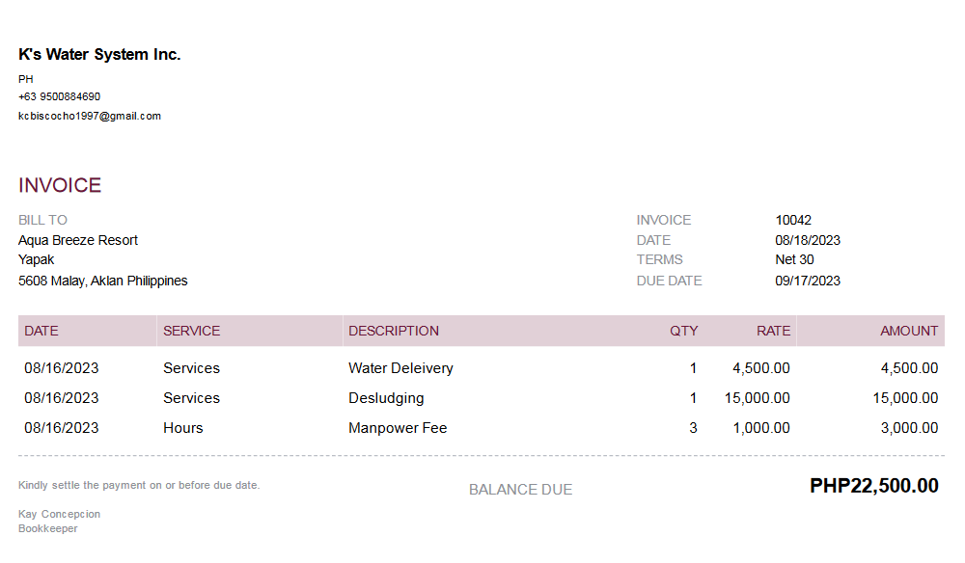Click the Kay Concepcion bookkeeper name
Viewport: 965px width, 563px height.
(x=59, y=514)
